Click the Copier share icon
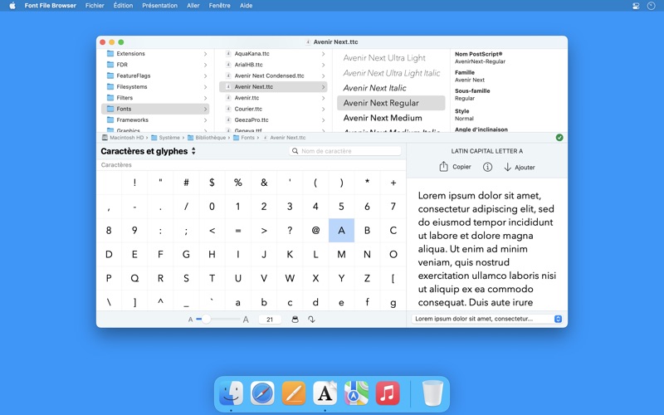This screenshot has width=664, height=415. click(443, 167)
